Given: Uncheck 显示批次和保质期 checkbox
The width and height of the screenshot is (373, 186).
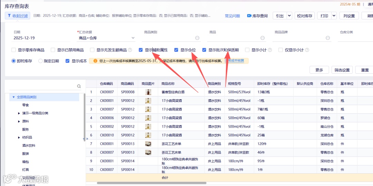Looking at the screenshot, I should (204, 50).
